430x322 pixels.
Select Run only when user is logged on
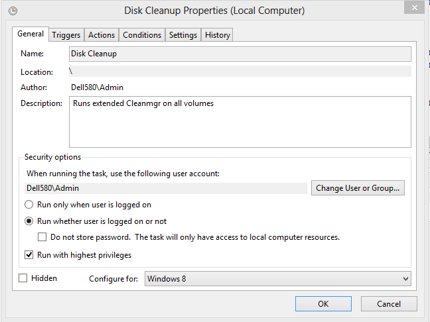pyautogui.click(x=29, y=205)
